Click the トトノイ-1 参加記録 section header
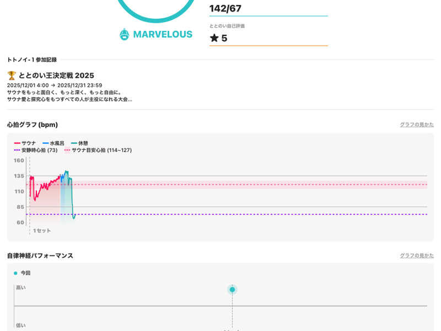This screenshot has width=441, height=331. (32, 60)
